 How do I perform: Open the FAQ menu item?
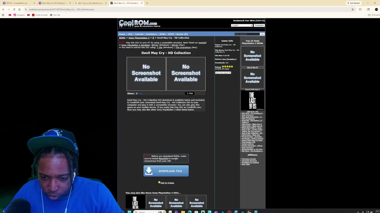pyautogui.click(x=130, y=34)
